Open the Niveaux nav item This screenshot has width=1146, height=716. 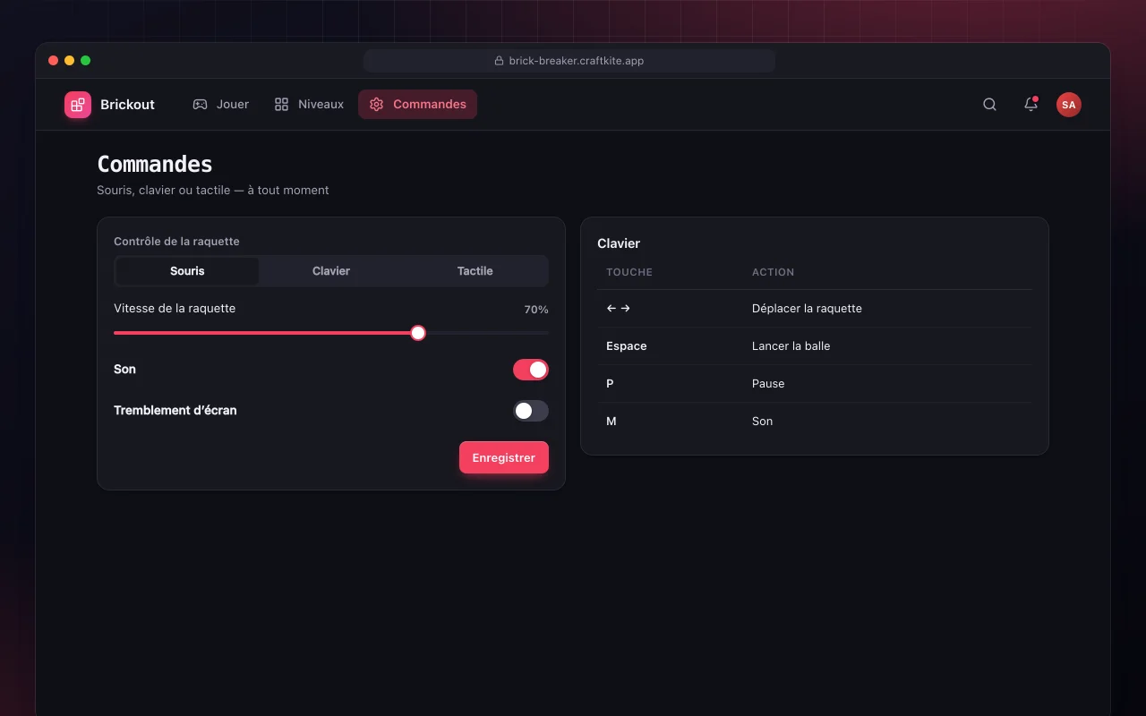point(309,104)
